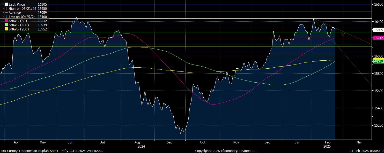Click the 16305 last price axis tag
384x153 pixels.
[x=378, y=30]
